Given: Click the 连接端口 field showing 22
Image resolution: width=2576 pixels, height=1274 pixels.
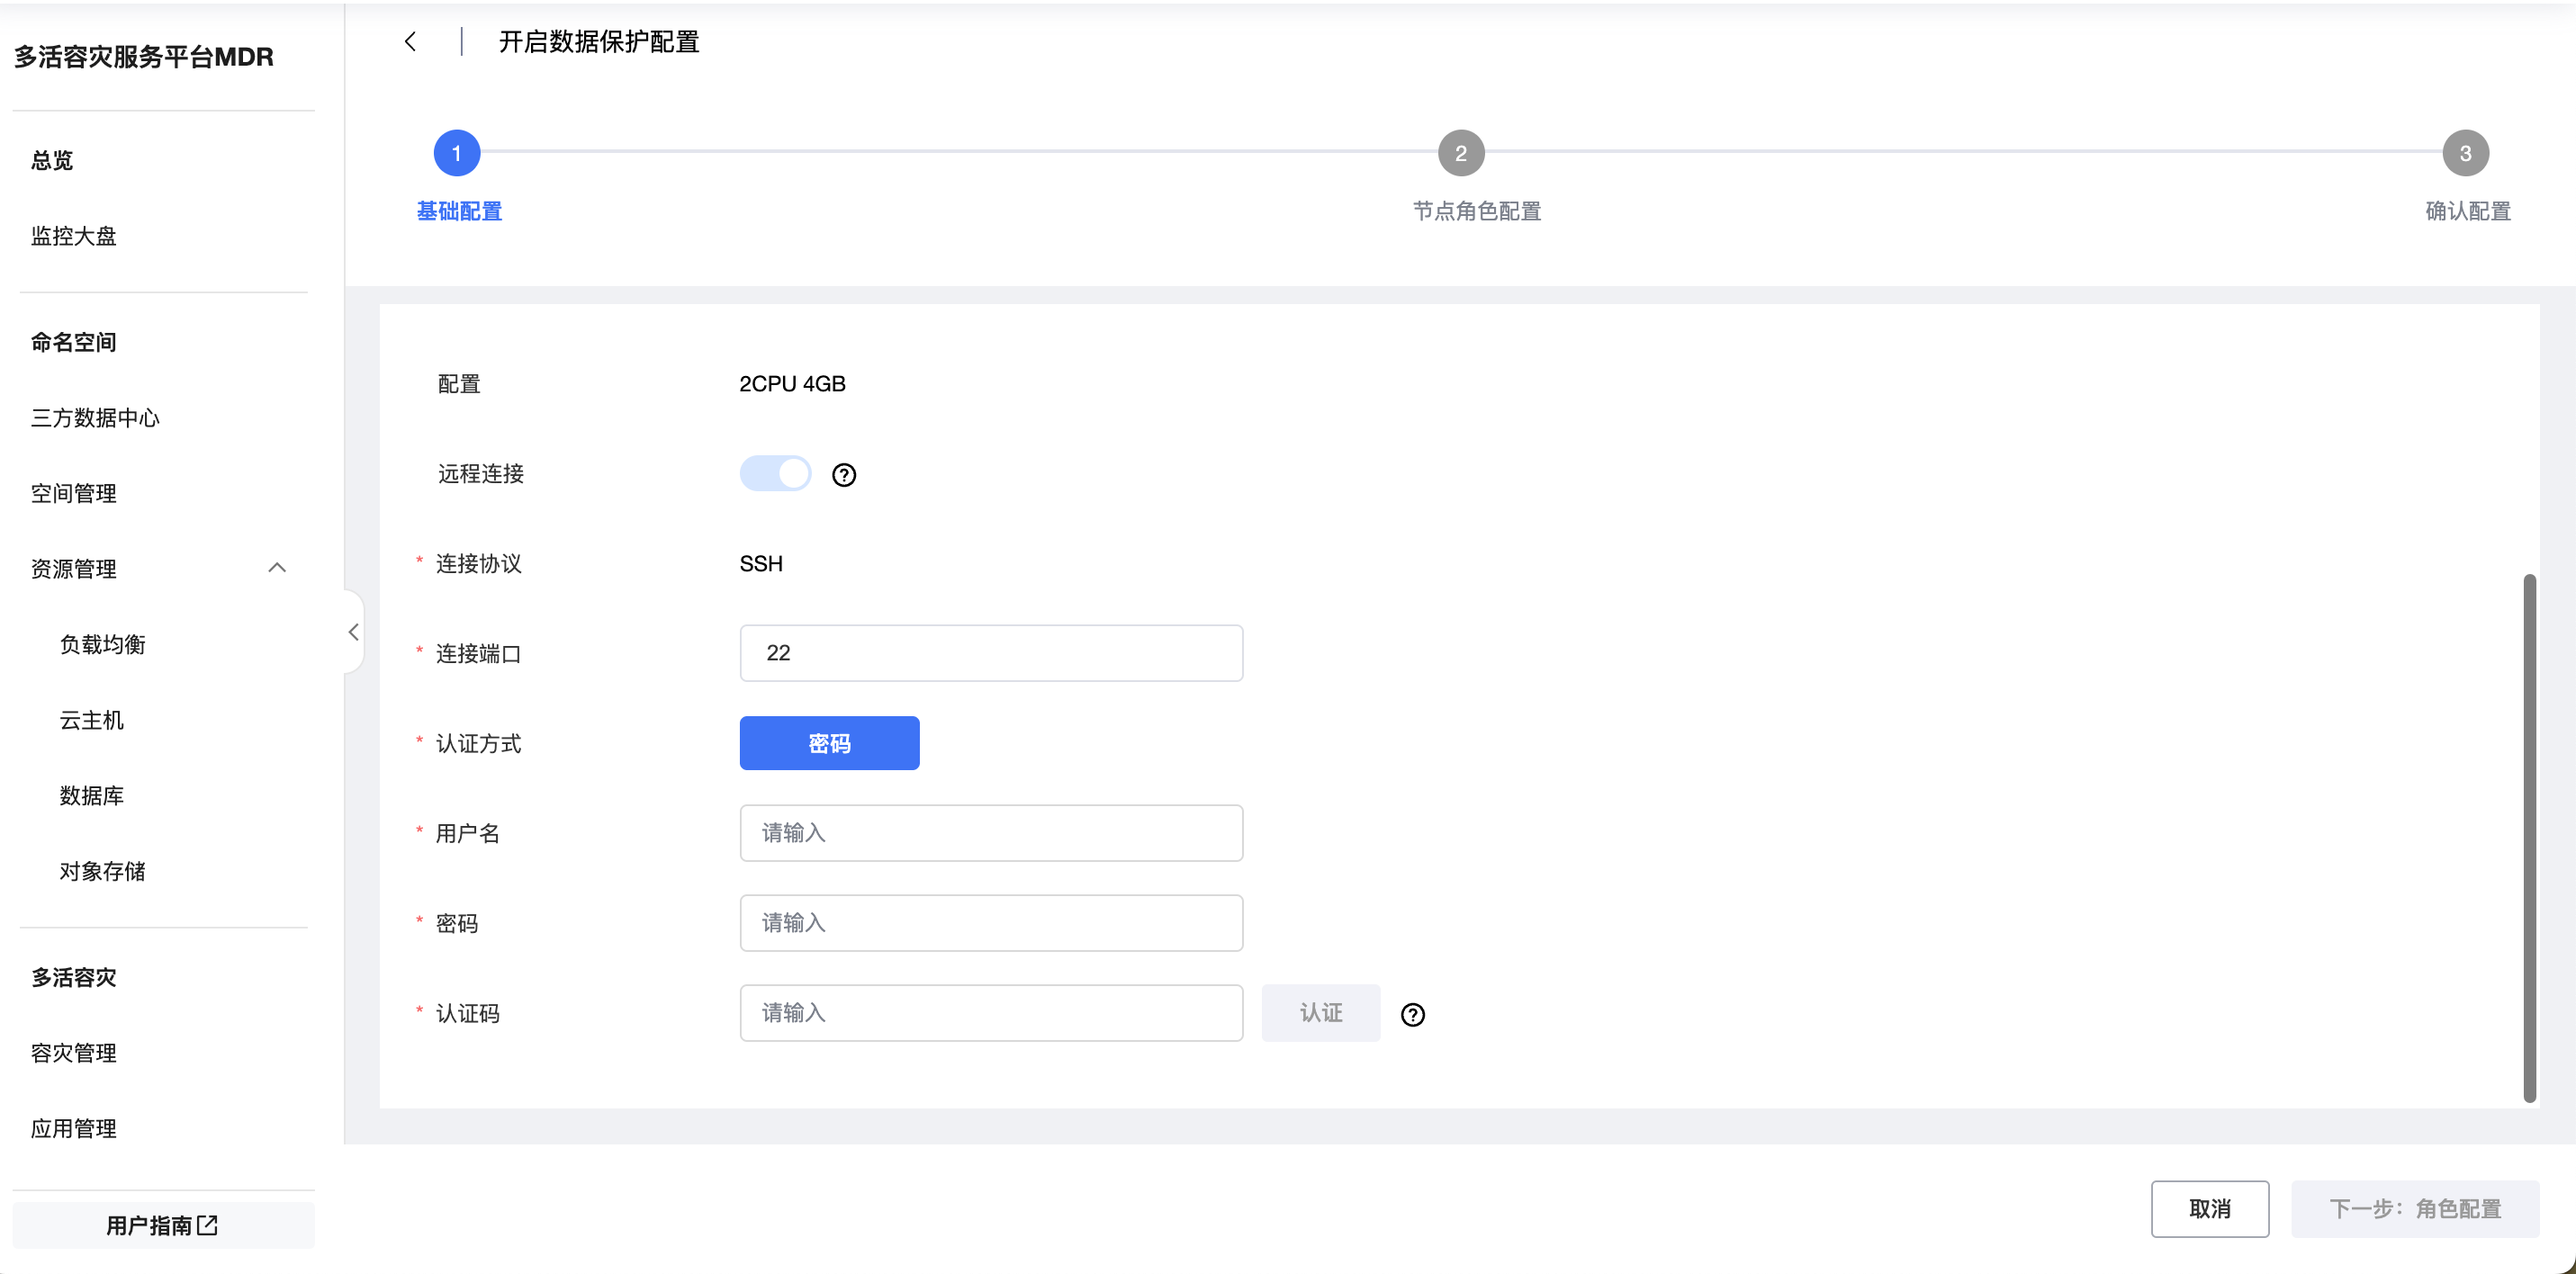Looking at the screenshot, I should pyautogui.click(x=990, y=653).
